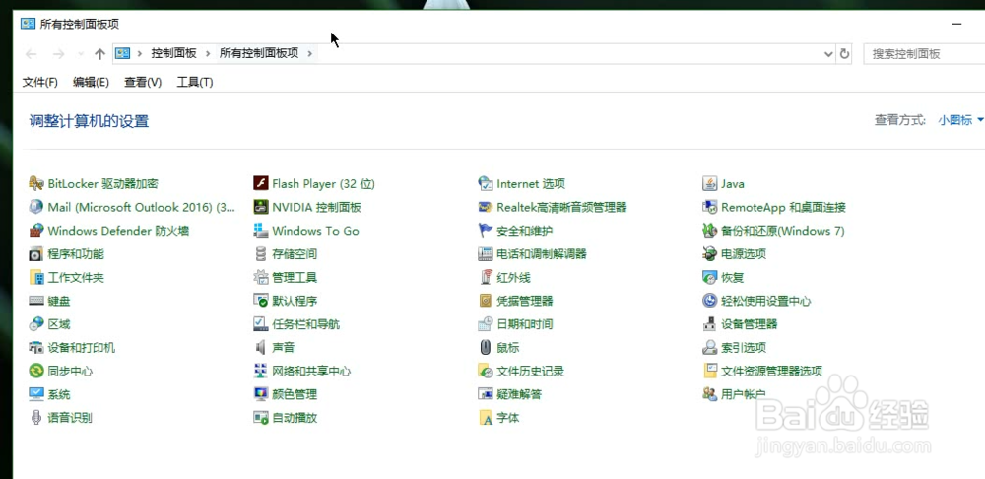The image size is (985, 479).
Task: Click the refresh button in address bar
Action: point(845,54)
